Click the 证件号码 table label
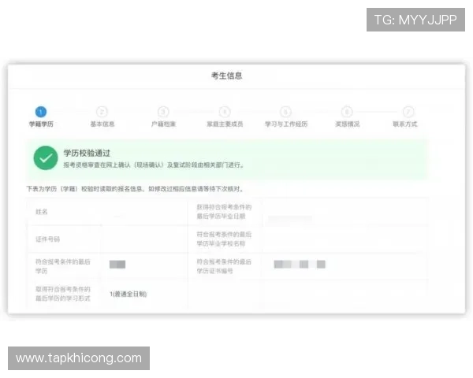Image resolution: width=473 pixels, height=378 pixels. point(47,239)
